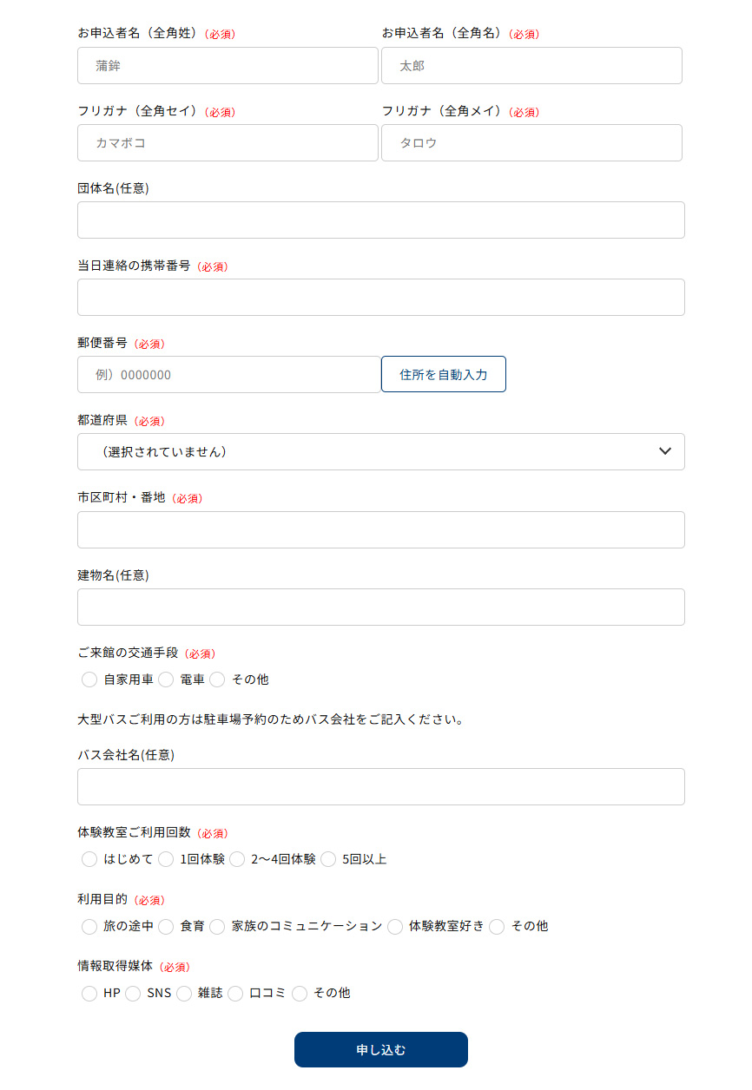This screenshot has height=1090, width=752.
Task: Click the 大型バスご利用の方は notice text
Action: coord(270,719)
